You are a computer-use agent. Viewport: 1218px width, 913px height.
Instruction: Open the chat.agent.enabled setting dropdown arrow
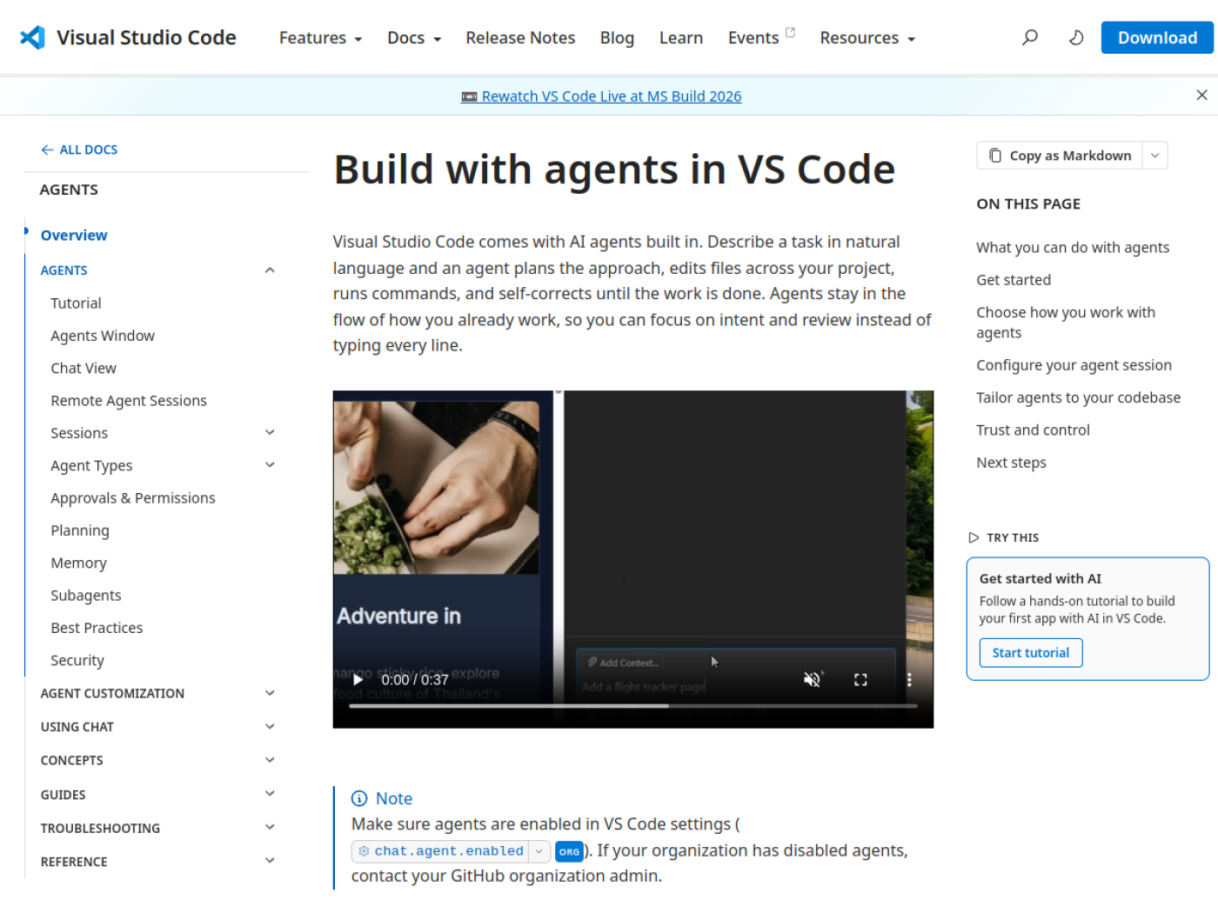pyautogui.click(x=539, y=851)
